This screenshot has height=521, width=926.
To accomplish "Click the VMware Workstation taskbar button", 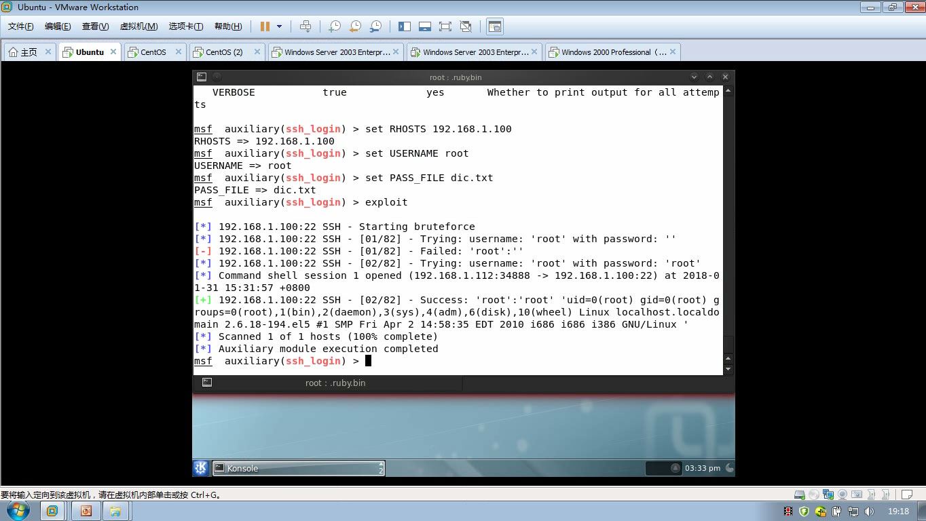I will tap(52, 511).
